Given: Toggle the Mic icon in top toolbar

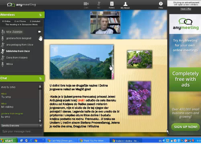Looking at the screenshot, I should (99, 4).
